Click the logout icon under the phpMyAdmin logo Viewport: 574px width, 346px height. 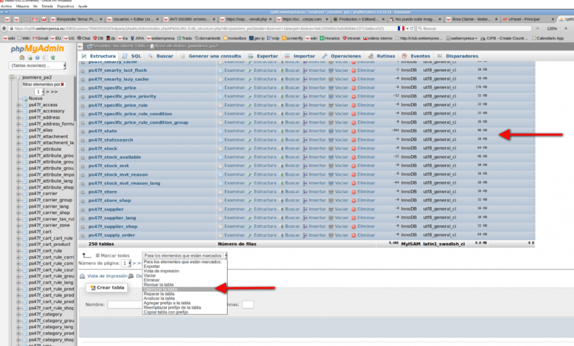[x=30, y=58]
